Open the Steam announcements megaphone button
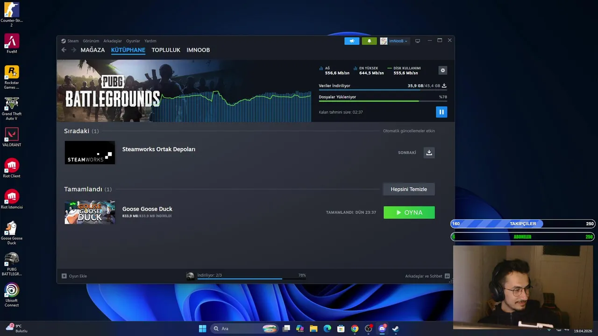 click(x=352, y=41)
